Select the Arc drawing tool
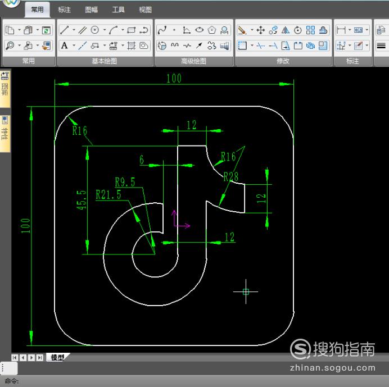Image resolution: width=389 pixels, height=387 pixels. [x=113, y=30]
